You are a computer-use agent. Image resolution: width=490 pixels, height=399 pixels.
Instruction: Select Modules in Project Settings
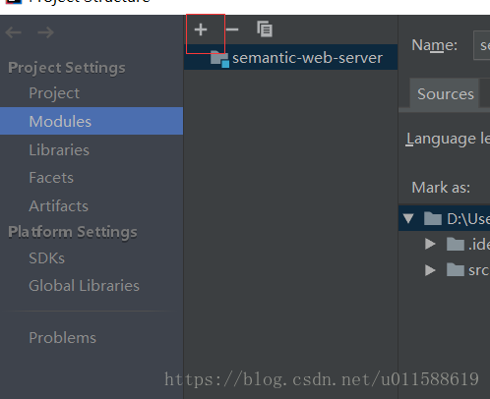(x=92, y=121)
